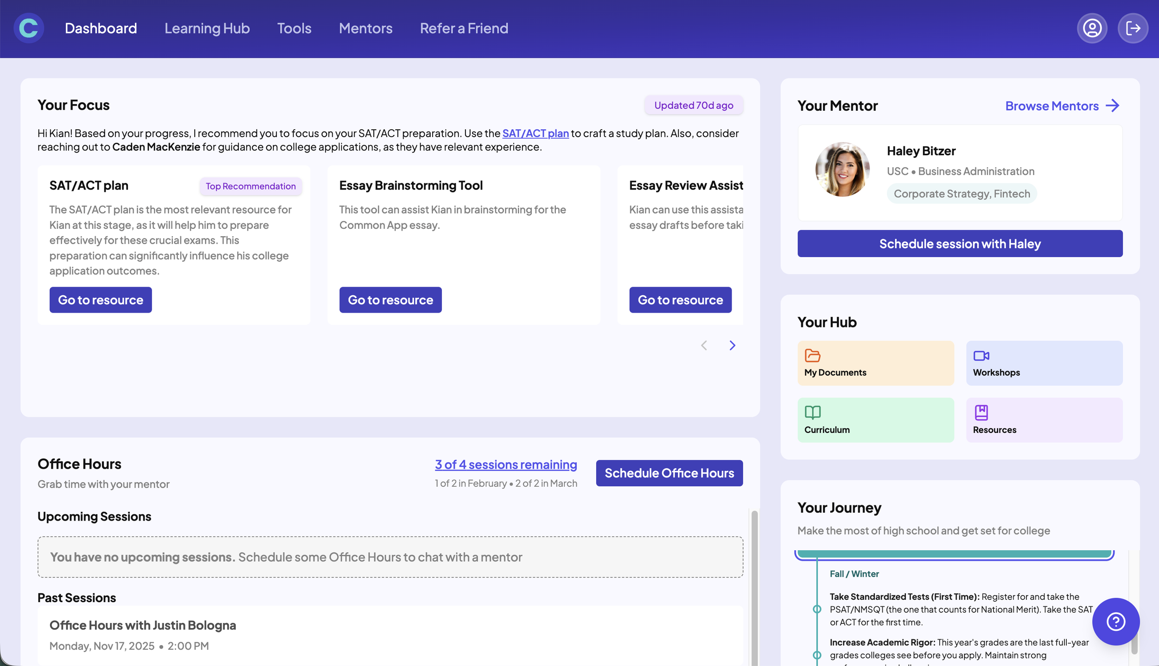The image size is (1159, 666).
Task: Click Browse Mentors arrow icon
Action: point(1112,106)
